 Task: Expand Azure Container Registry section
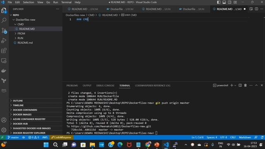click(36, 119)
